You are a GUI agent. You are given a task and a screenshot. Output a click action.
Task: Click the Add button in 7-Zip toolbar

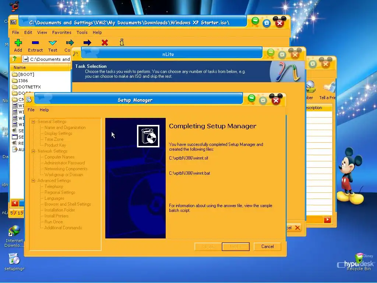pyautogui.click(x=18, y=45)
